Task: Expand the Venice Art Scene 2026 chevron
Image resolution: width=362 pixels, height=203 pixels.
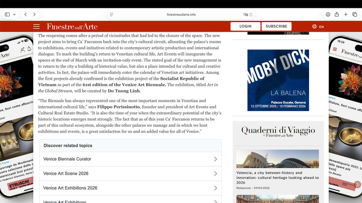Action: tap(215, 173)
